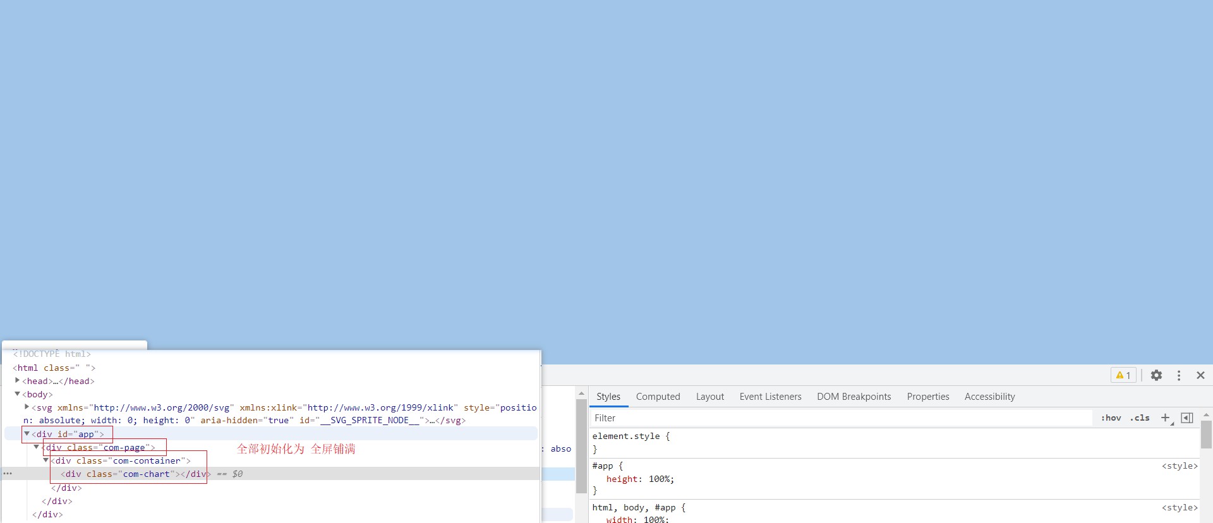This screenshot has width=1213, height=523.
Task: Toggle the :hov element state panel
Action: point(1111,418)
